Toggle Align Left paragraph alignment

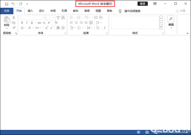pyautogui.click(x=71, y=23)
